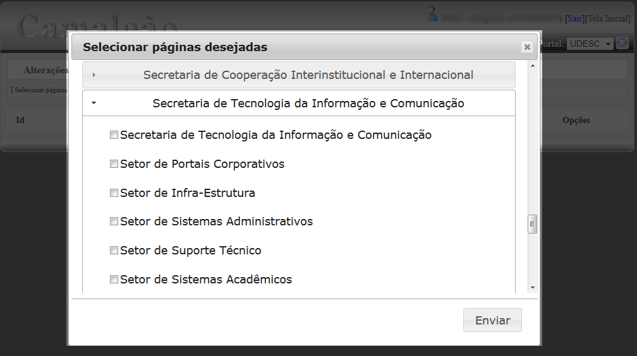Tick Setor de Sistemas Administrativos checkbox

tap(114, 221)
